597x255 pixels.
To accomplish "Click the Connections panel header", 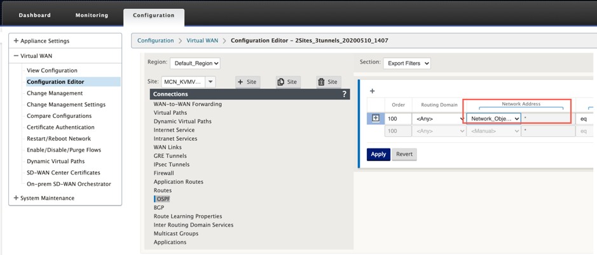I will click(249, 95).
